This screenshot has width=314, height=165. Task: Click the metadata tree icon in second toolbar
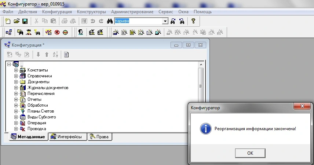coord(8,32)
